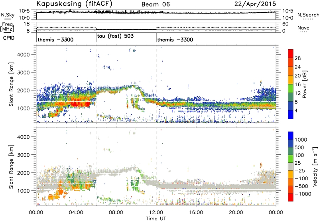Click the 'Slant Range [km]' label of power panel

tap(11, 84)
